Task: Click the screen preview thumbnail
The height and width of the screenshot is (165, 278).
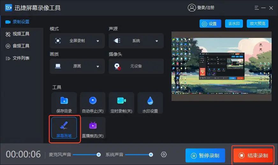Action: click(222, 66)
